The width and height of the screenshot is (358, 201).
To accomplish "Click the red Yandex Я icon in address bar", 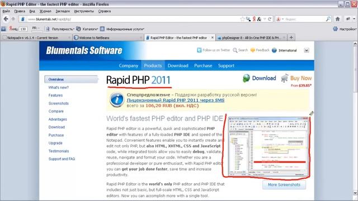I will click(254, 19).
